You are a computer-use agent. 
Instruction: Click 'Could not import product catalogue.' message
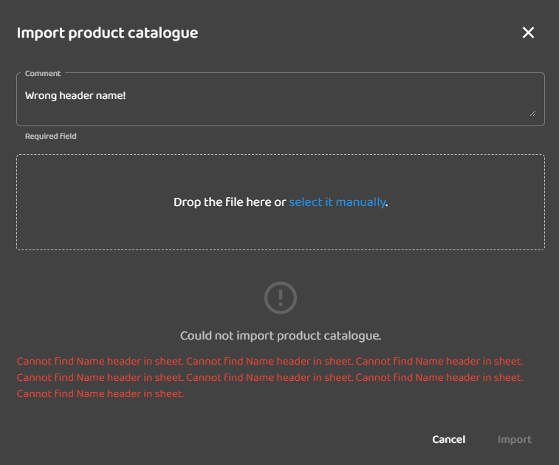click(x=281, y=336)
